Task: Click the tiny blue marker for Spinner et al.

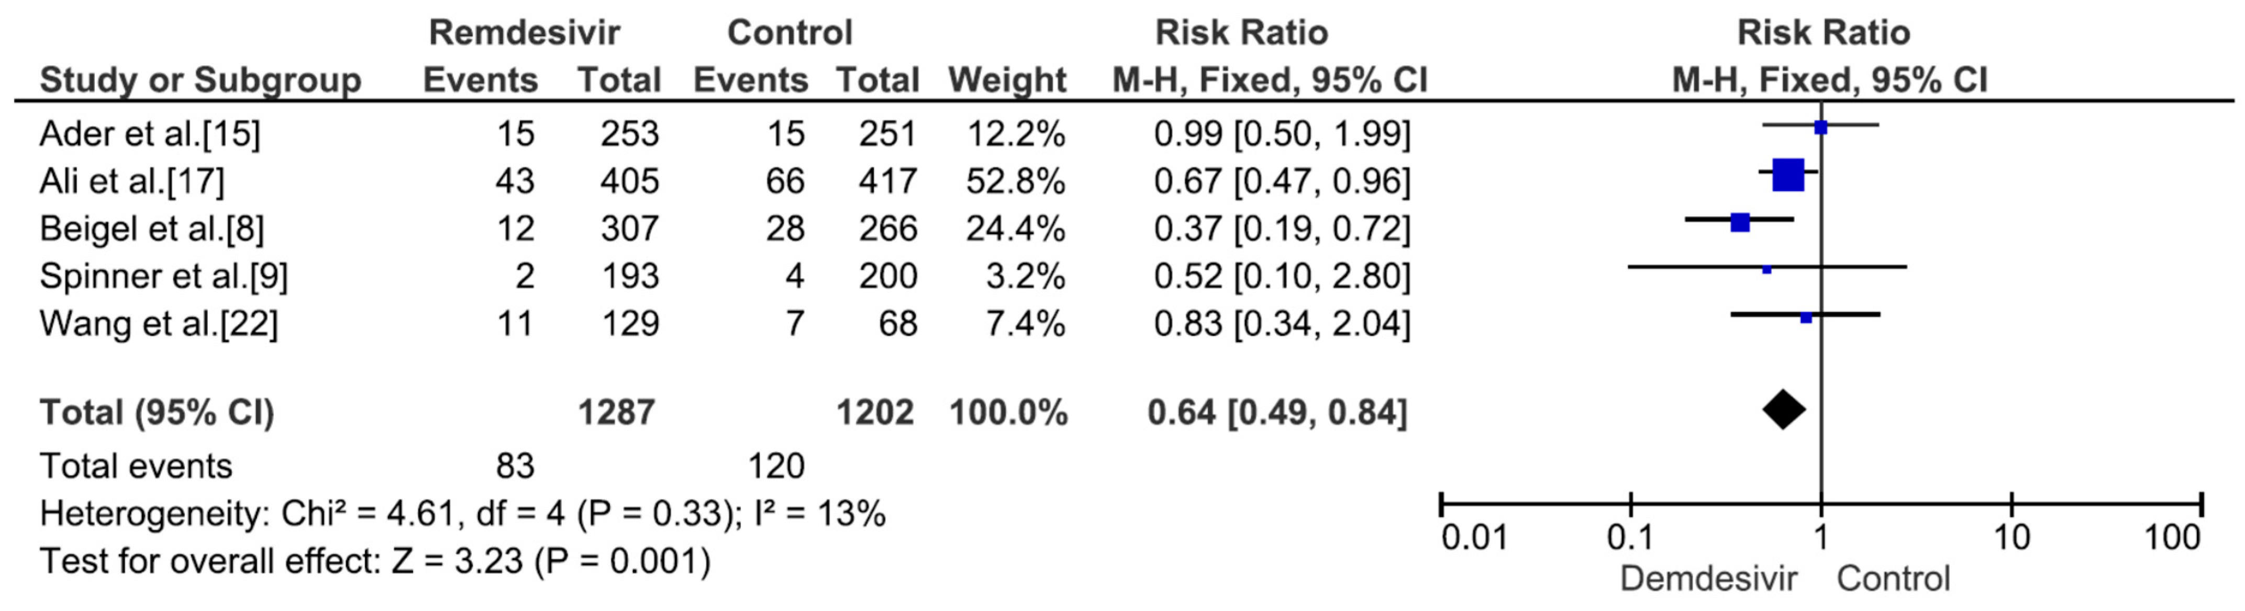Action: [x=1766, y=270]
